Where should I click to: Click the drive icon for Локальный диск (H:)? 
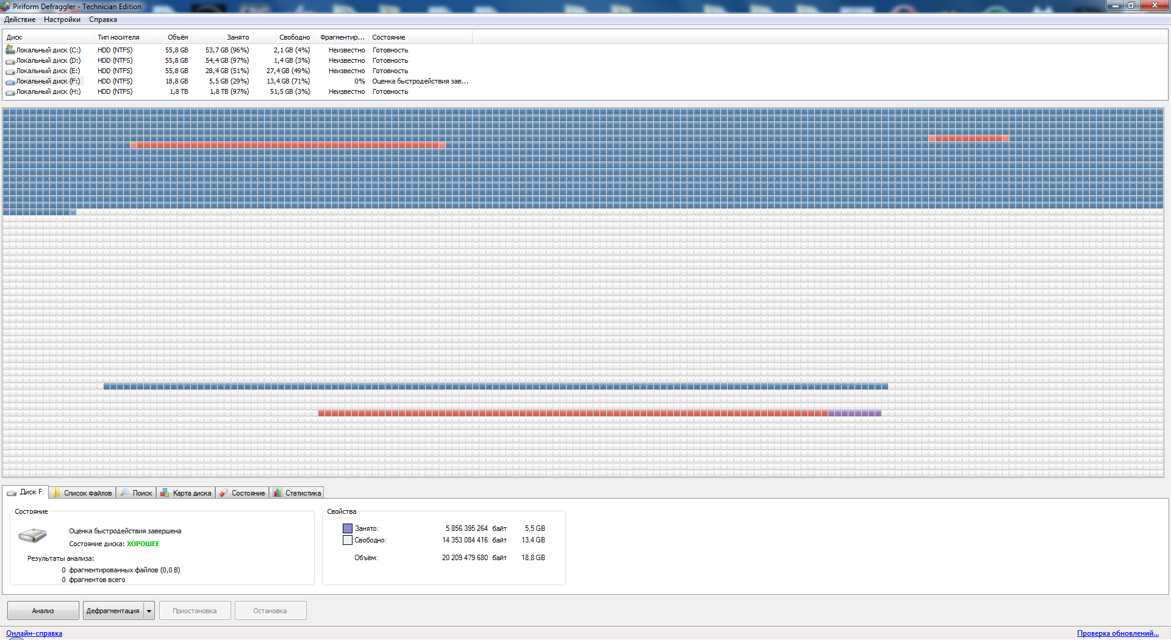point(10,92)
